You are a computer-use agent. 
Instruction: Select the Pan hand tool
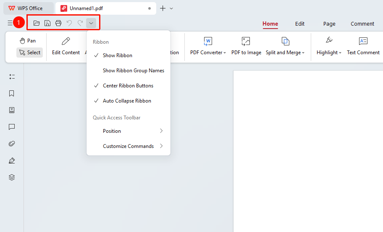pos(28,41)
